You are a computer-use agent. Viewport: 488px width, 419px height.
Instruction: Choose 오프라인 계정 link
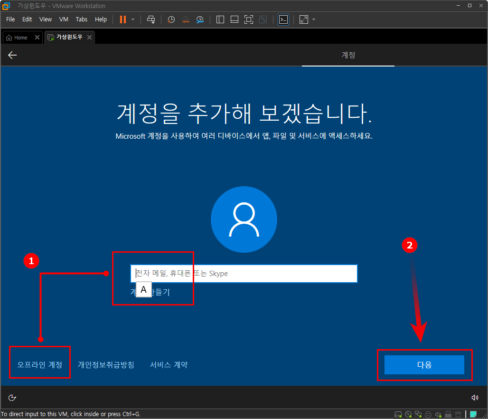tap(40, 364)
